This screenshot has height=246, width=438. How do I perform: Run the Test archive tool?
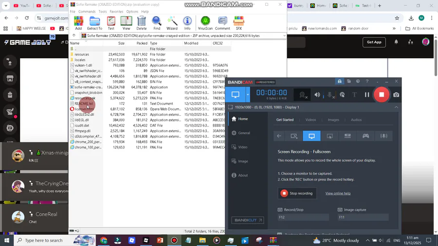coord(111,23)
